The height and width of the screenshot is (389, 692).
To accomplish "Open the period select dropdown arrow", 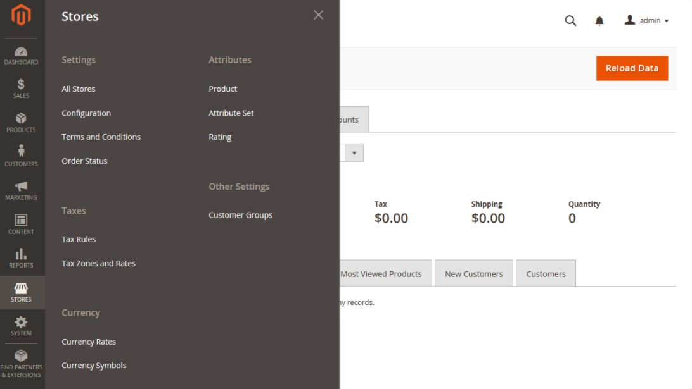I will (354, 152).
